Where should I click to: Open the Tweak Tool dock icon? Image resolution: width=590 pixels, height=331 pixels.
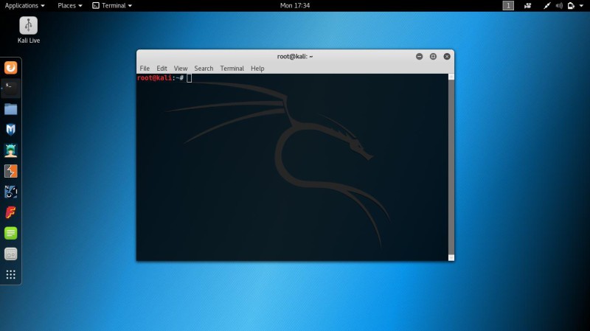pos(10,254)
